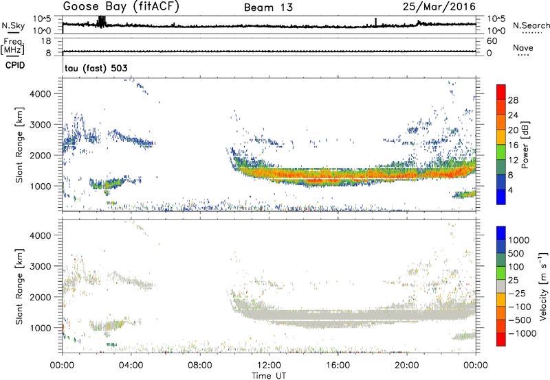Click the date '25/Mar/2016'
The image size is (550, 380).
(x=439, y=7)
